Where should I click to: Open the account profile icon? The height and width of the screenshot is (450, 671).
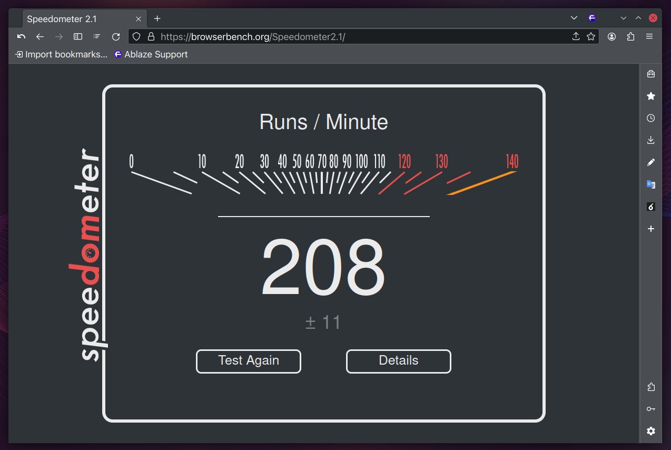click(611, 36)
